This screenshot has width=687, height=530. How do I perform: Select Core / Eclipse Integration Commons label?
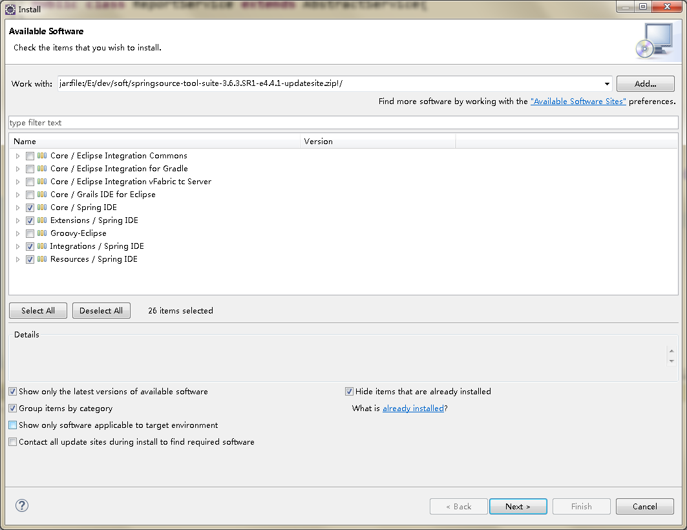point(119,156)
